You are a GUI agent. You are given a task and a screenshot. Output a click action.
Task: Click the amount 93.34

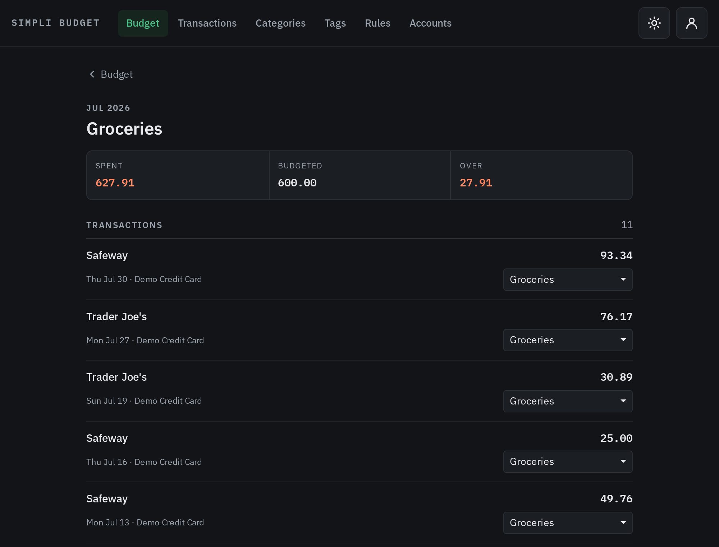coord(616,256)
